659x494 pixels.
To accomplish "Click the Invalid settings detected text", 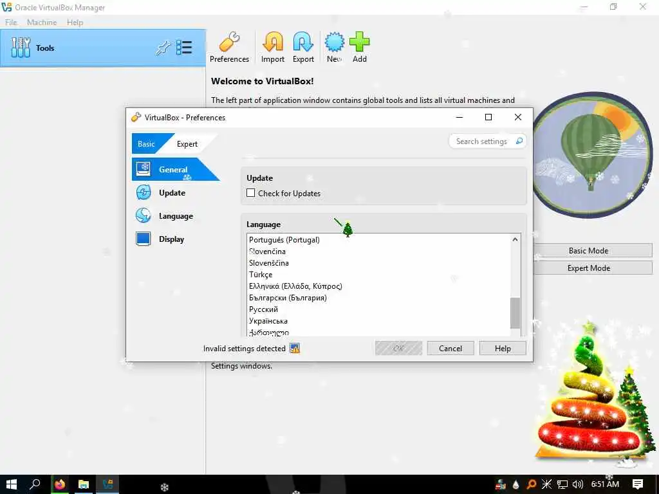I will (x=244, y=348).
